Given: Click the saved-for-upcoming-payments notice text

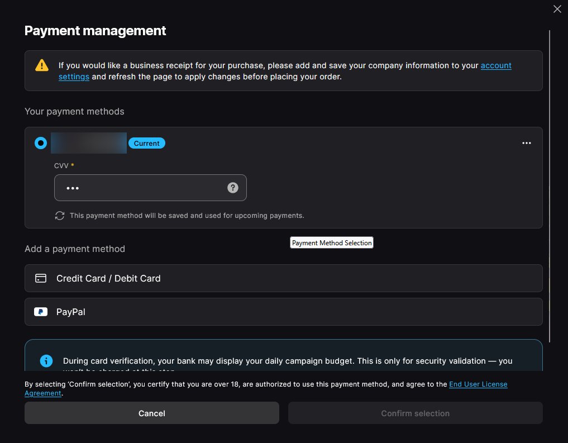Looking at the screenshot, I should 187,216.
